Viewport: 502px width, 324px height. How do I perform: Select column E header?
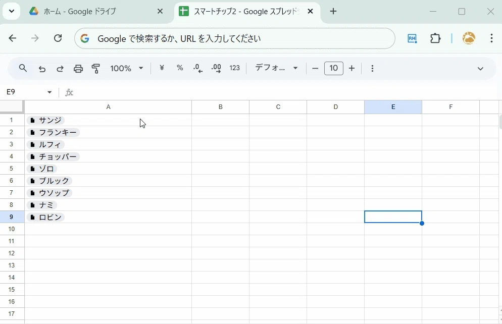pyautogui.click(x=393, y=107)
